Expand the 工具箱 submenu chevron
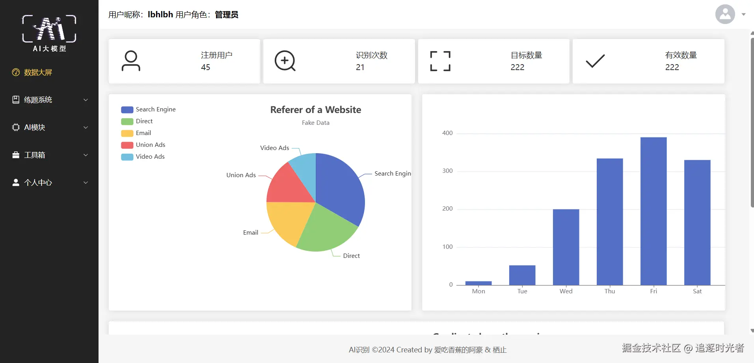 coord(86,155)
